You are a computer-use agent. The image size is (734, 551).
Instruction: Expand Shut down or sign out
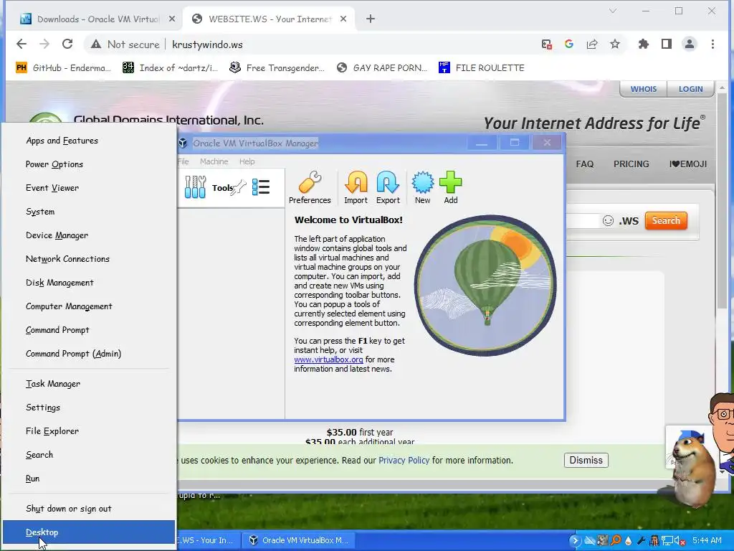pos(89,509)
